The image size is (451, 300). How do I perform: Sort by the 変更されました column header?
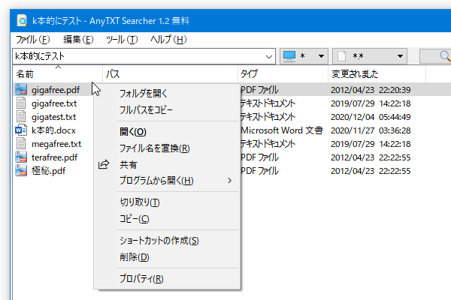tap(377, 74)
